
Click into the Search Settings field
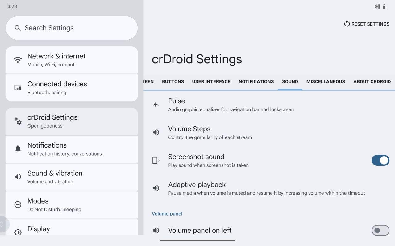pos(72,28)
